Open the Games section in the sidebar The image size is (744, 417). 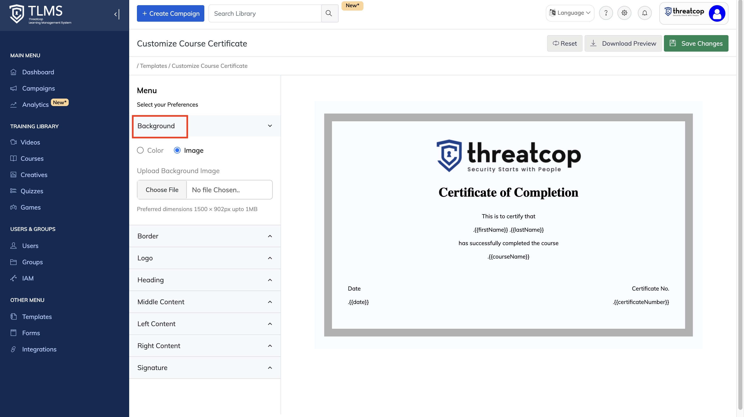tap(30, 207)
